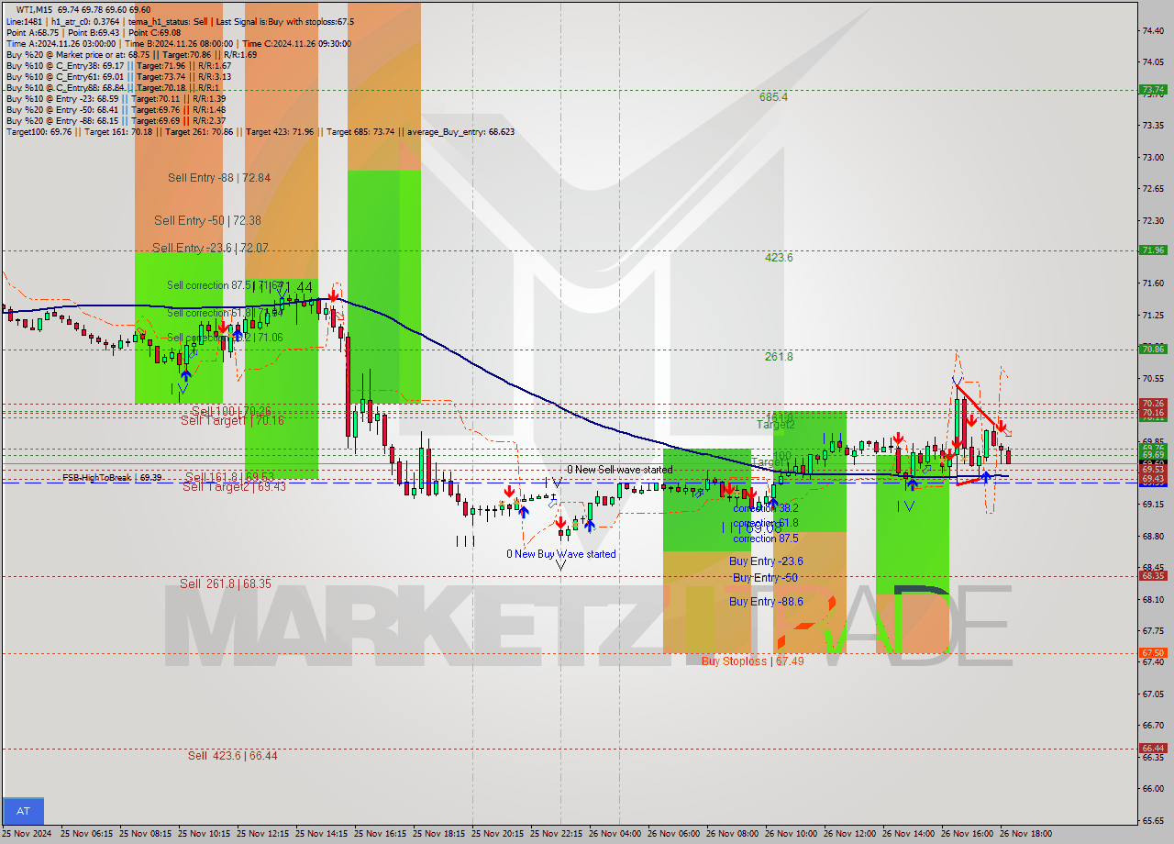1174x844 pixels.
Task: Select the 'Buy Entry -88.6' label
Action: click(x=767, y=602)
